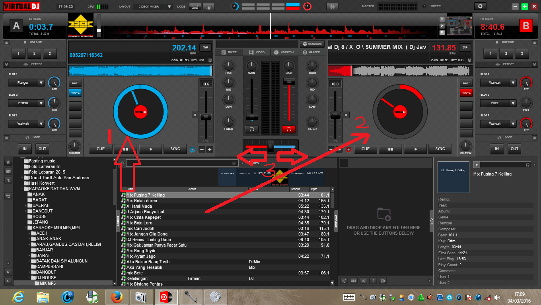This screenshot has width=541, height=305.
Task: Select Mix Belah duren track
Action: coord(225,201)
